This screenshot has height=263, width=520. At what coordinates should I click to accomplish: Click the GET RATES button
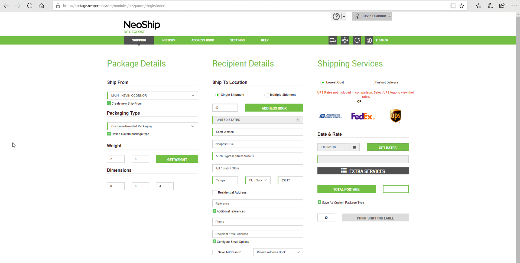point(388,147)
